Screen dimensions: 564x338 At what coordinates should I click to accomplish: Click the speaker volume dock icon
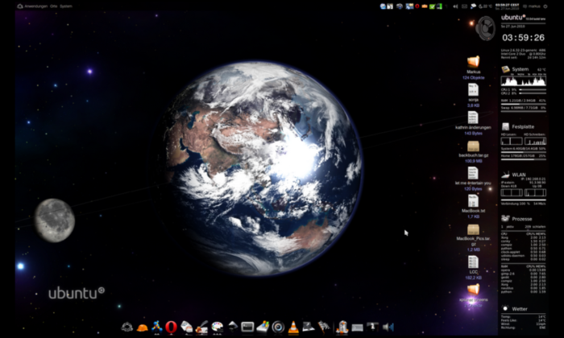[x=388, y=327]
